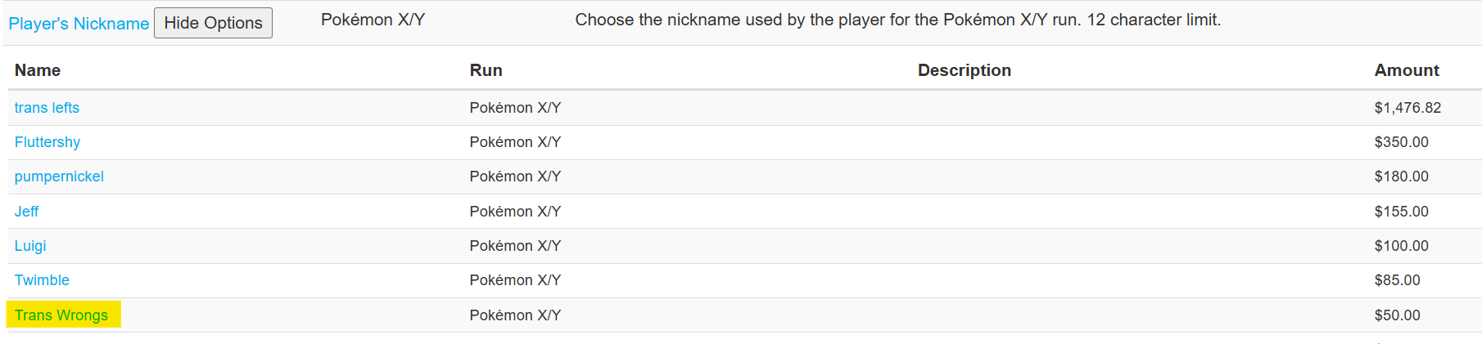Click the Amount column header
Screen dimensions: 1482x344
pos(1407,70)
